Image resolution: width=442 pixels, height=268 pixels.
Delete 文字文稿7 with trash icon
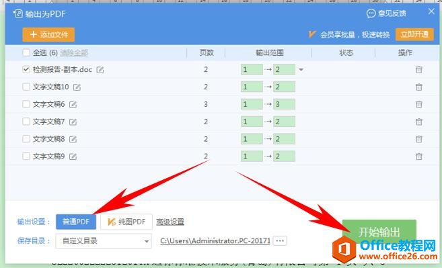pos(419,122)
